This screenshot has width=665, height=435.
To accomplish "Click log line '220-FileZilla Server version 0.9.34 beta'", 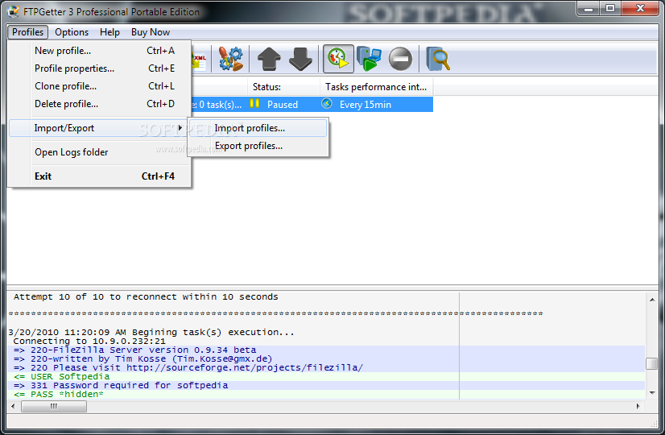I will point(135,350).
